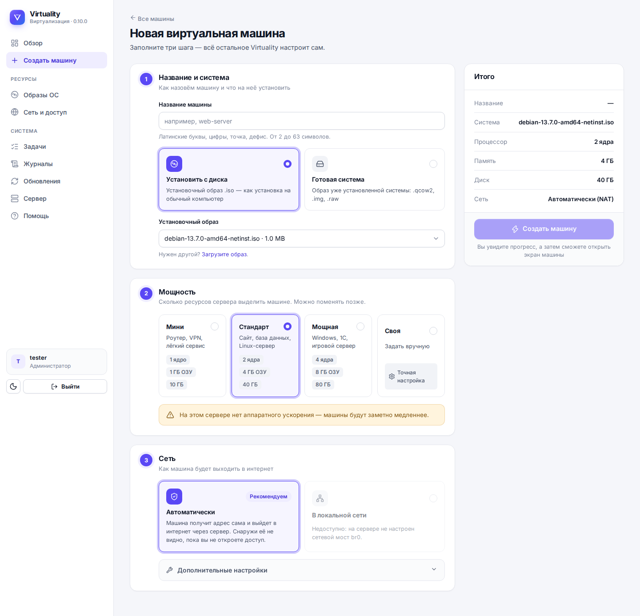Open the Установочный образ dropdown
The width and height of the screenshot is (640, 616).
click(302, 238)
